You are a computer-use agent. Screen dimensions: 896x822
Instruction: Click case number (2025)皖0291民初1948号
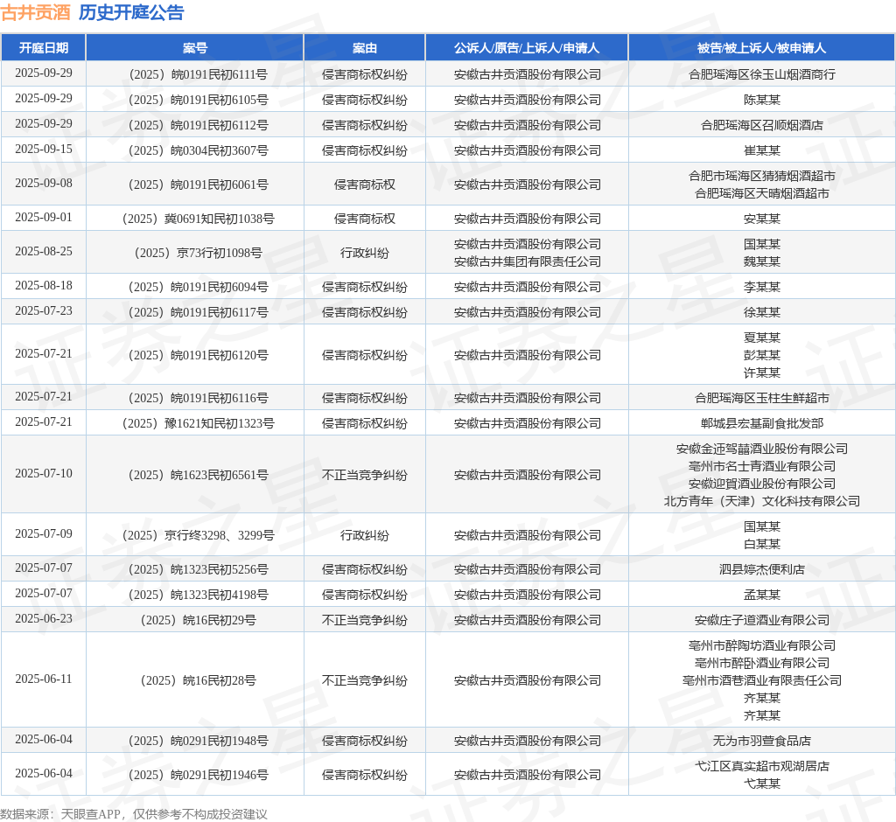click(x=199, y=741)
